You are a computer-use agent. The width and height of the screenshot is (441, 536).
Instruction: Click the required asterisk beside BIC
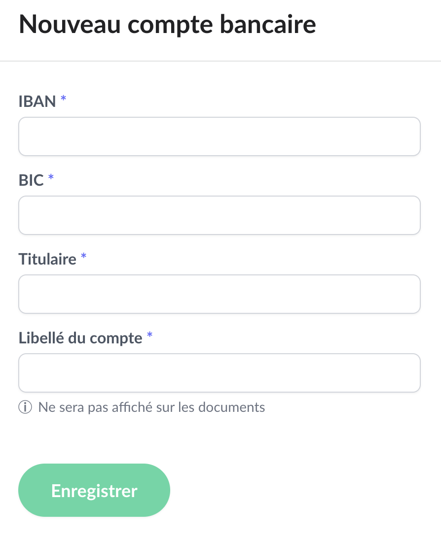tap(51, 179)
